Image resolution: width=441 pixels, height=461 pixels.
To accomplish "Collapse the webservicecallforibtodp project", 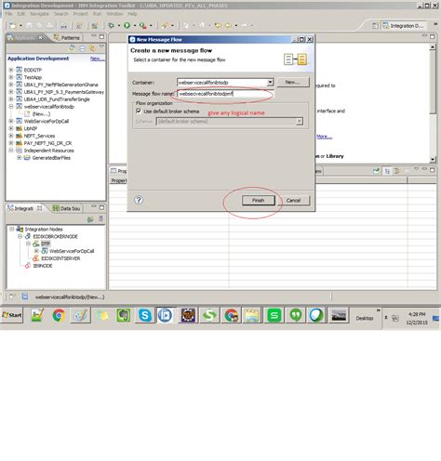I will coord(11,106).
